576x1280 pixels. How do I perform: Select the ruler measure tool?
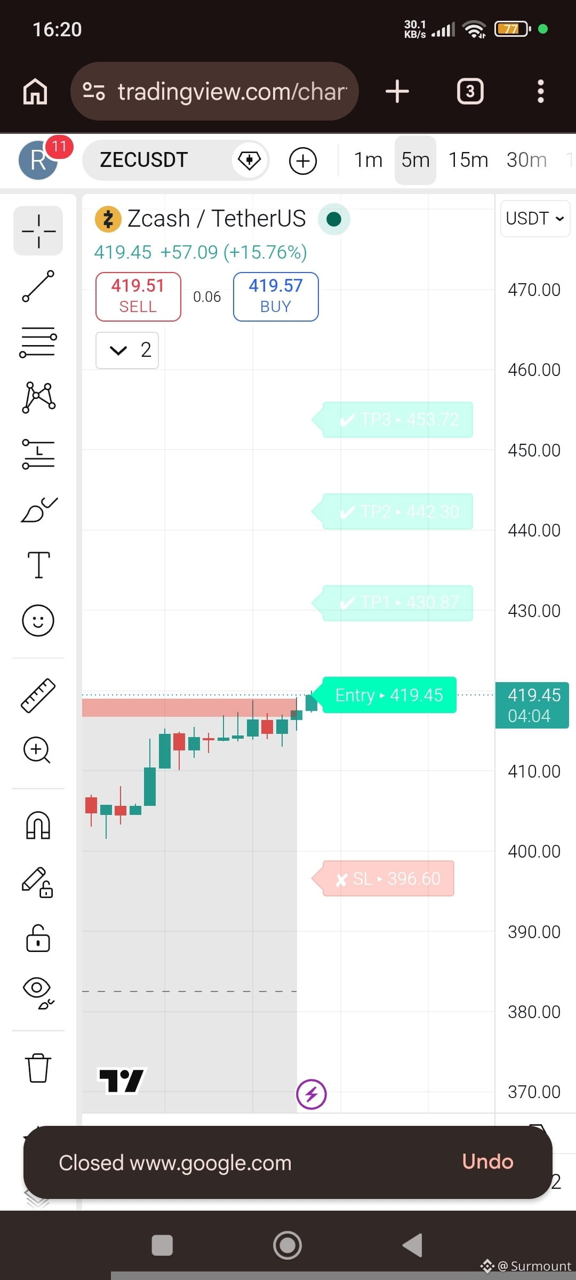(38, 695)
